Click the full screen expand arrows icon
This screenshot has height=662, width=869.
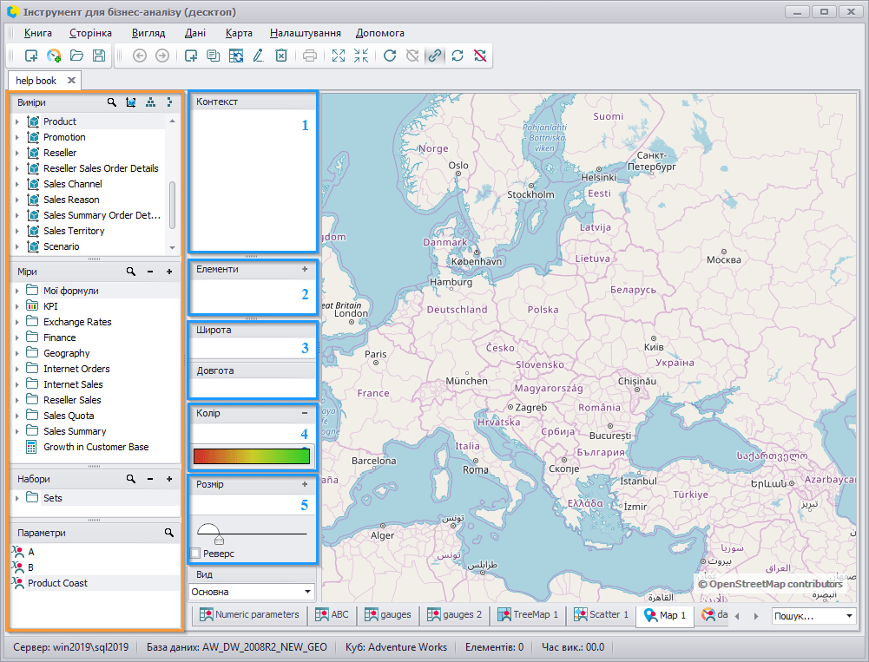[338, 56]
